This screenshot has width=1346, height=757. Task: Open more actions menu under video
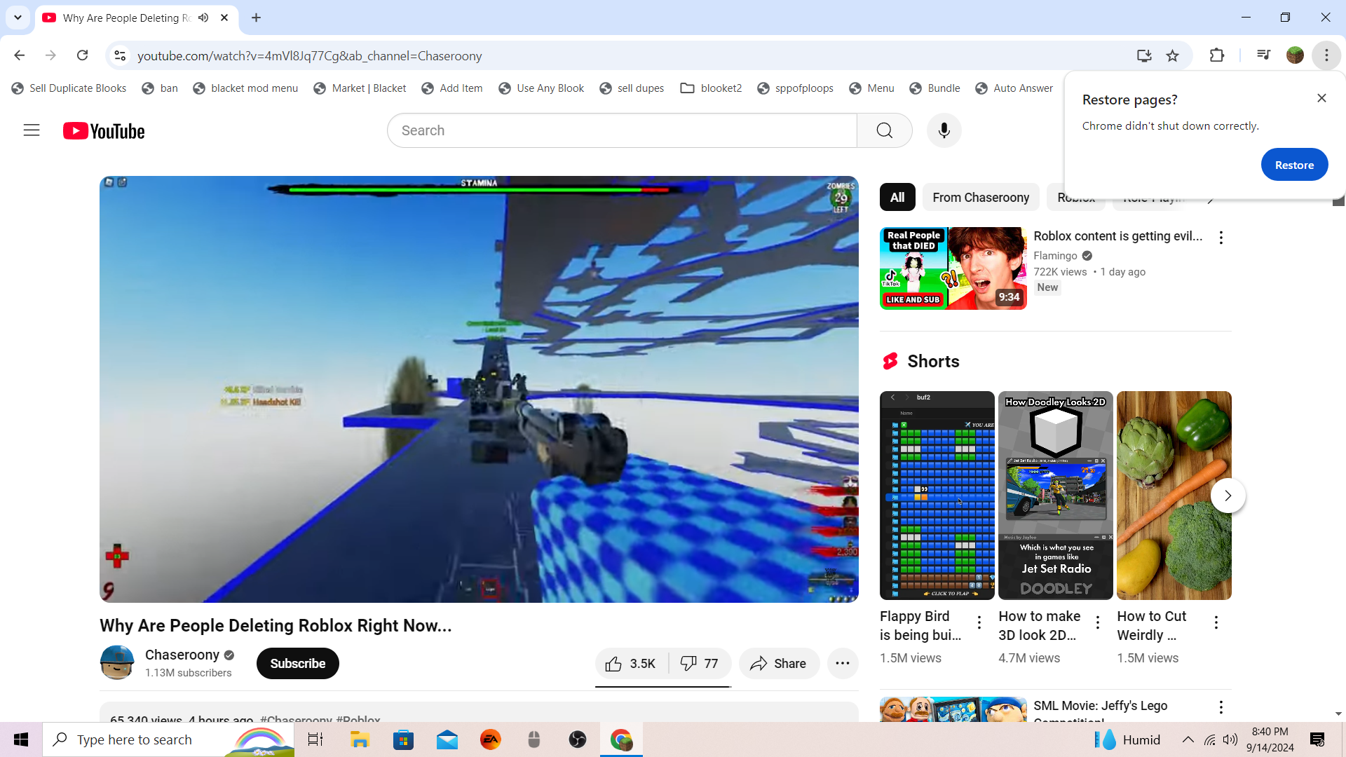tap(843, 664)
